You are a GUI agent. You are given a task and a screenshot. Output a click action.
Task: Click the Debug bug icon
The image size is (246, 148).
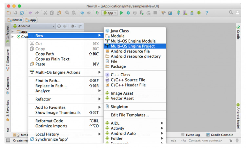(x=128, y=13)
